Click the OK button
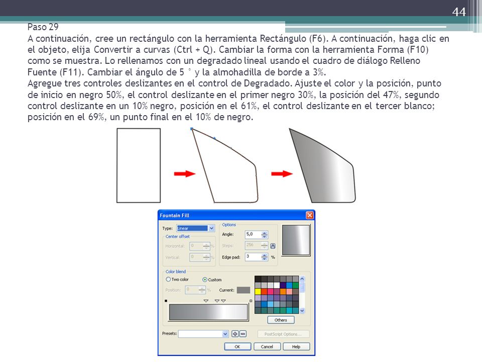Screen dimensions: 482x362 [x=237, y=346]
